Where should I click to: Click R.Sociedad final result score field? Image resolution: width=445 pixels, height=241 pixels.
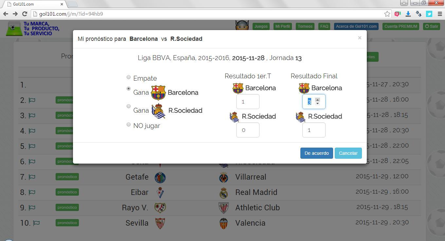coord(313,130)
